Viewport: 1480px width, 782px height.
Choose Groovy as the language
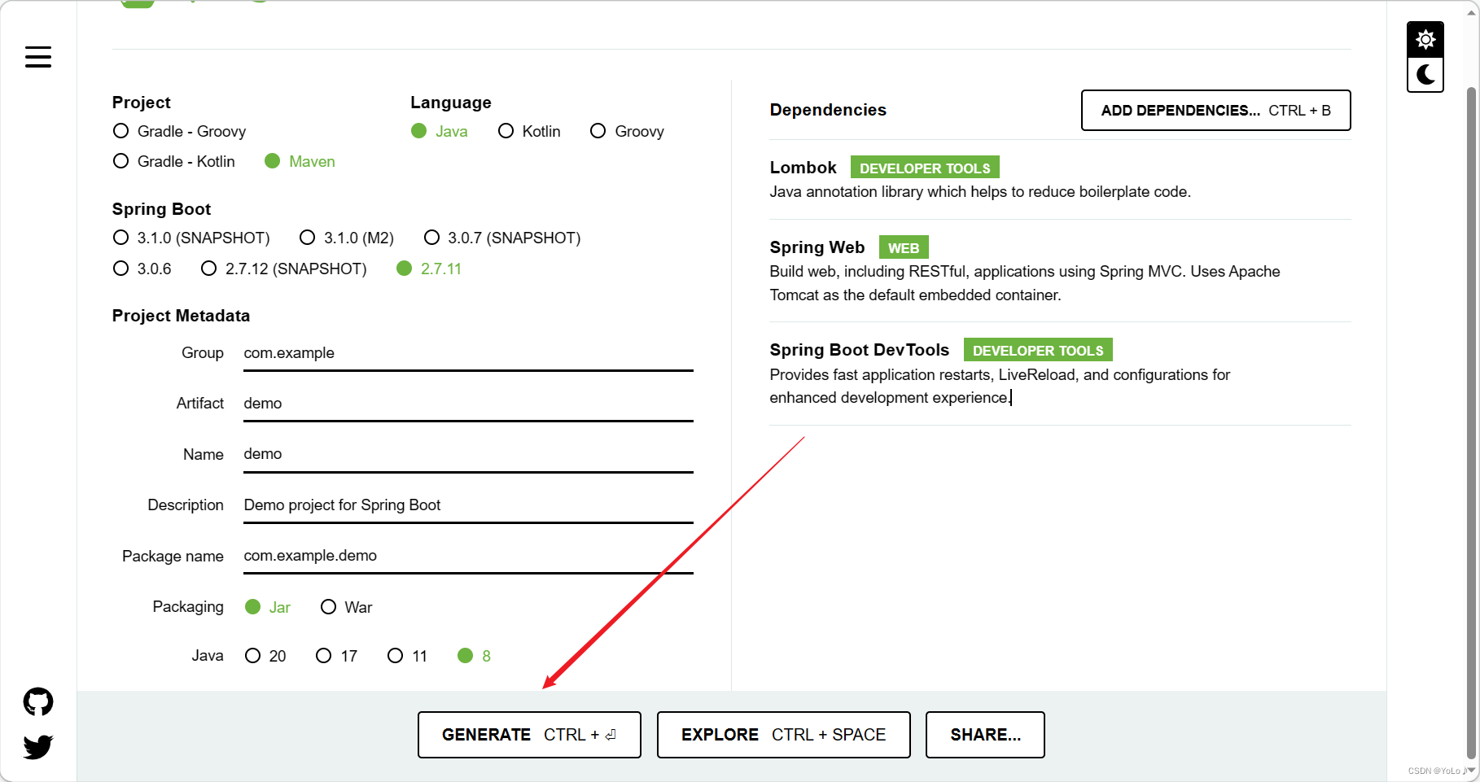point(627,131)
